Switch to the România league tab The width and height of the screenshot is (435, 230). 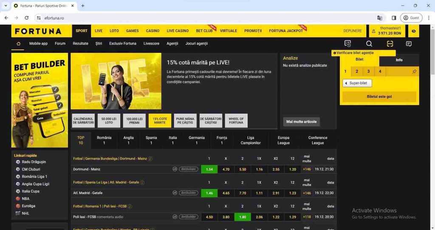[x=104, y=140]
